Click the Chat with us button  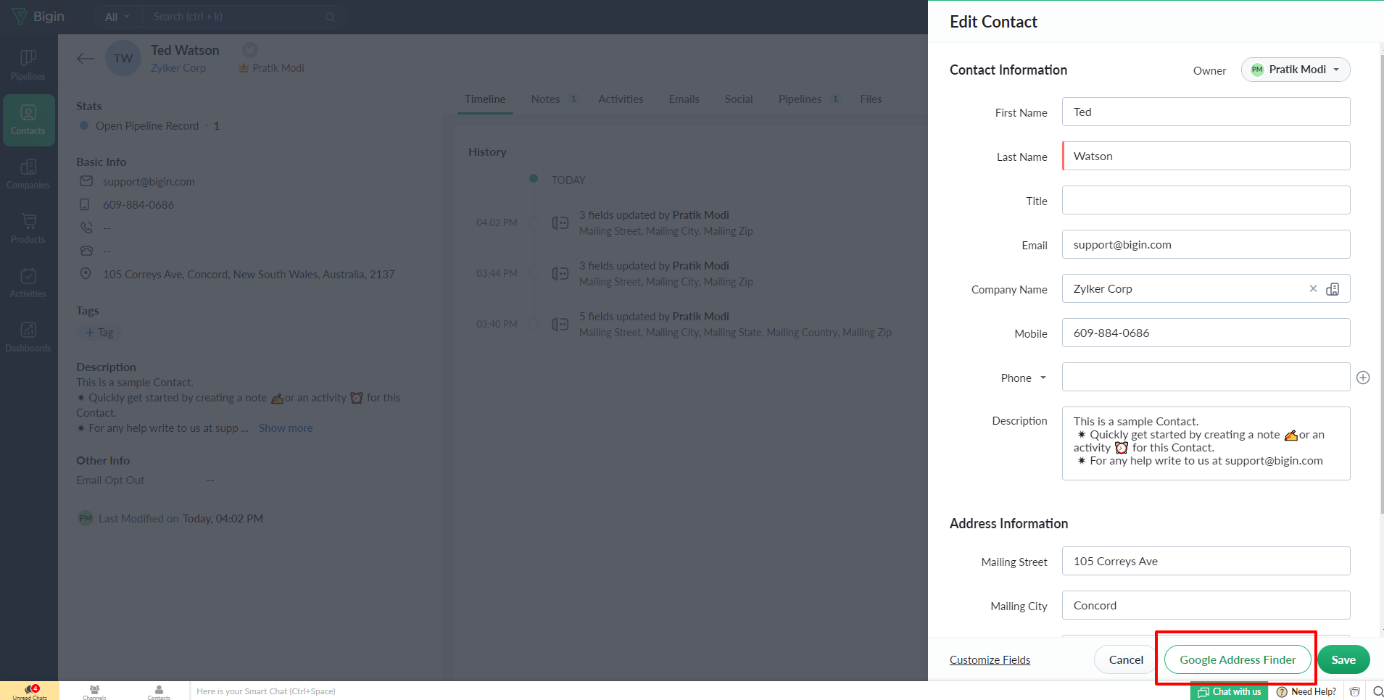point(1229,691)
